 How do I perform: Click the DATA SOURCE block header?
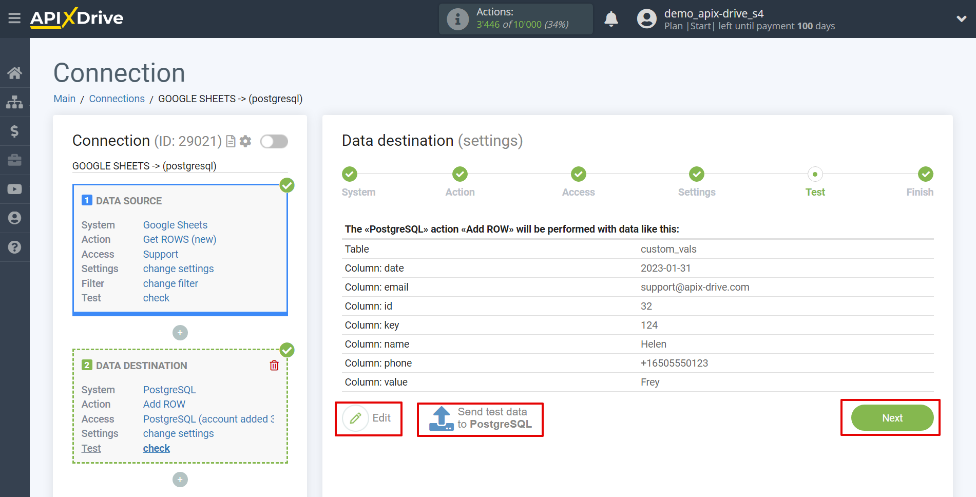(x=122, y=201)
